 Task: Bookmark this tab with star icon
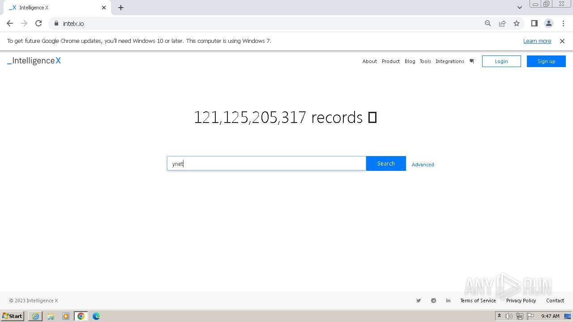point(517,23)
